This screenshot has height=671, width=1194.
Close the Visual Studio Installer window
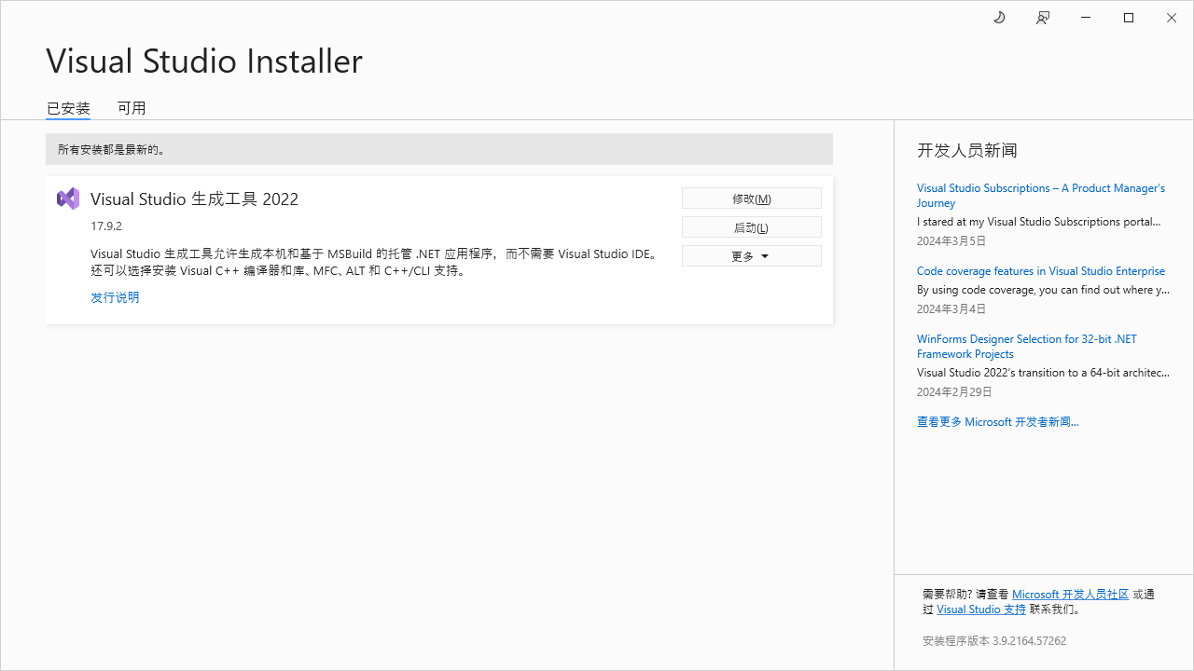1172,18
